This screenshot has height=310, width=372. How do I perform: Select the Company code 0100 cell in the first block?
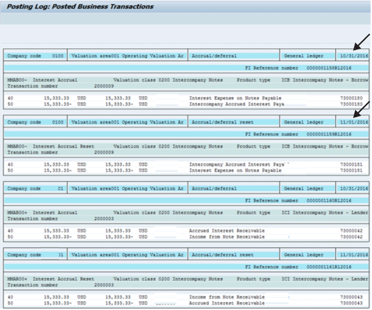[x=35, y=55]
